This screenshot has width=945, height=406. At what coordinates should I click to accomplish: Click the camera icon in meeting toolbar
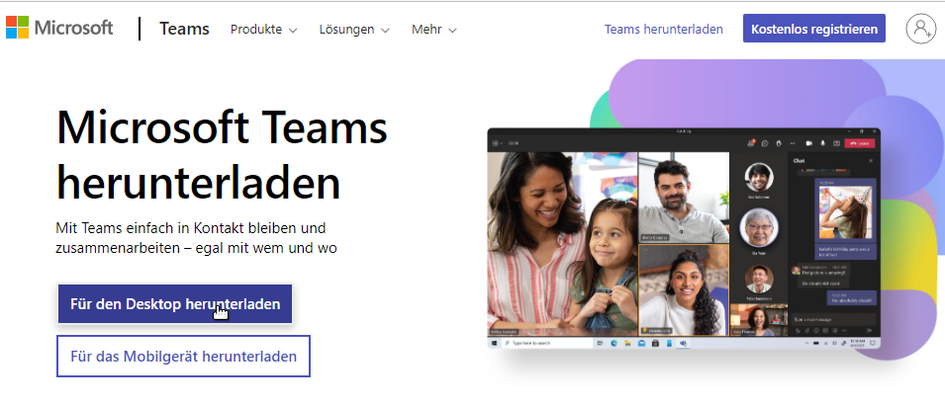808,143
